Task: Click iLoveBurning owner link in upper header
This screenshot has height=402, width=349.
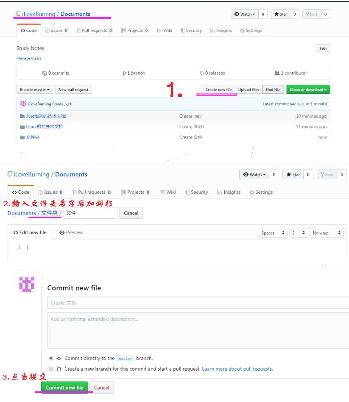Action: (x=39, y=14)
